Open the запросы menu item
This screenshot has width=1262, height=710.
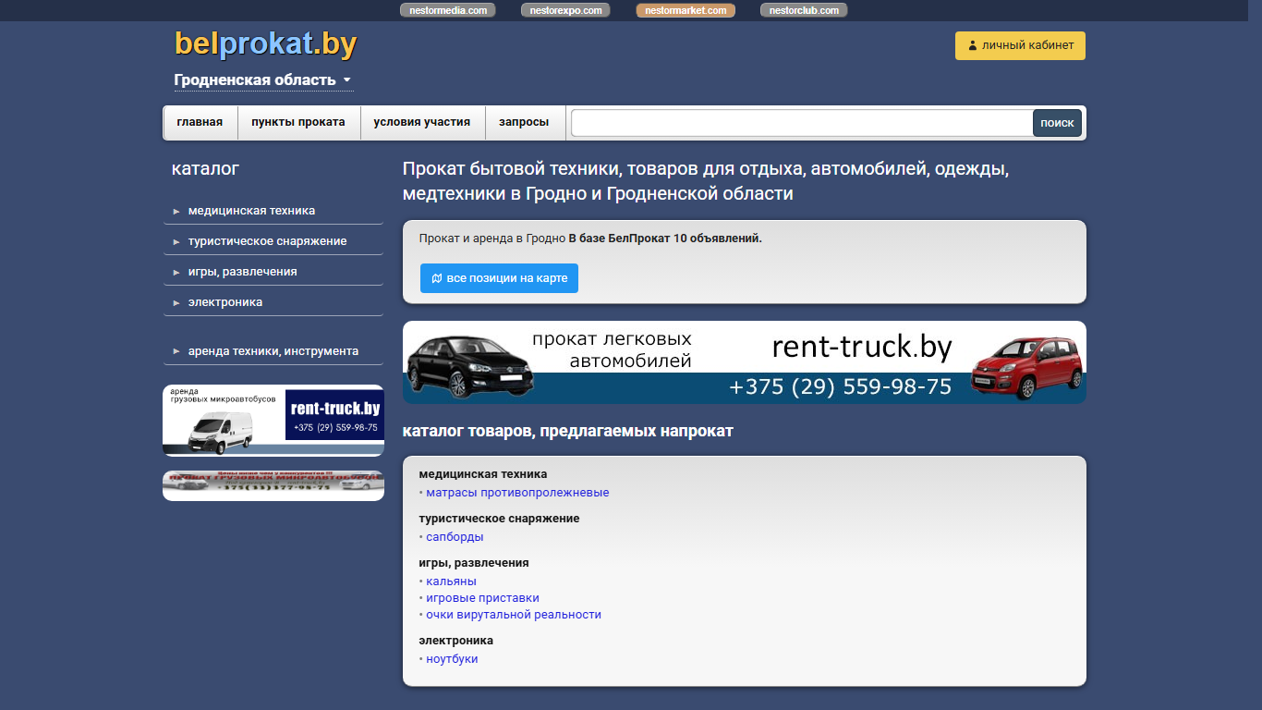tap(524, 122)
